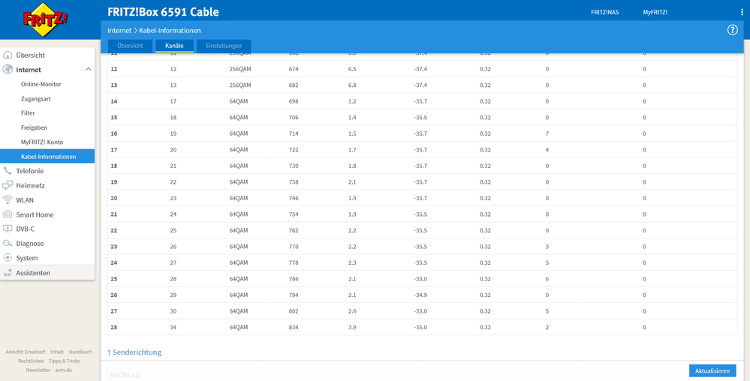Click the Aktualisieren button
The image size is (750, 381).
(x=712, y=371)
